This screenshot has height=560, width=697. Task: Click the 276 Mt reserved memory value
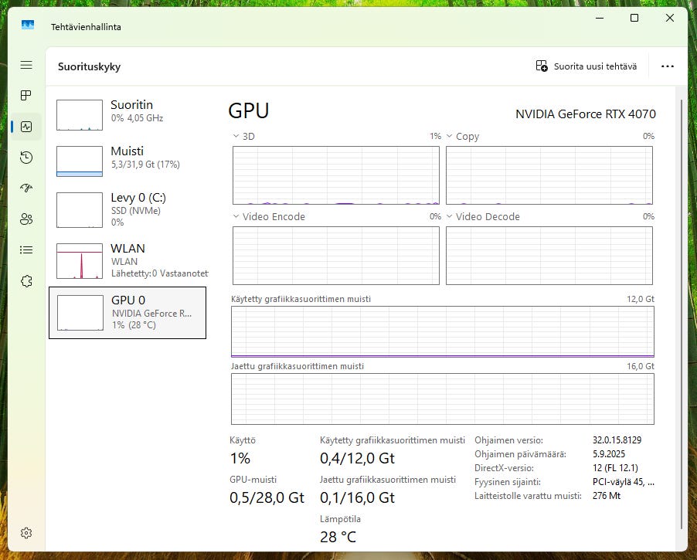(607, 496)
